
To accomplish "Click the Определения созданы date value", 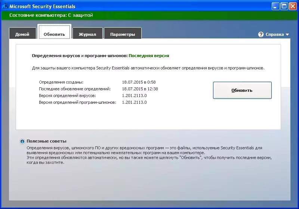I will click(x=139, y=82).
